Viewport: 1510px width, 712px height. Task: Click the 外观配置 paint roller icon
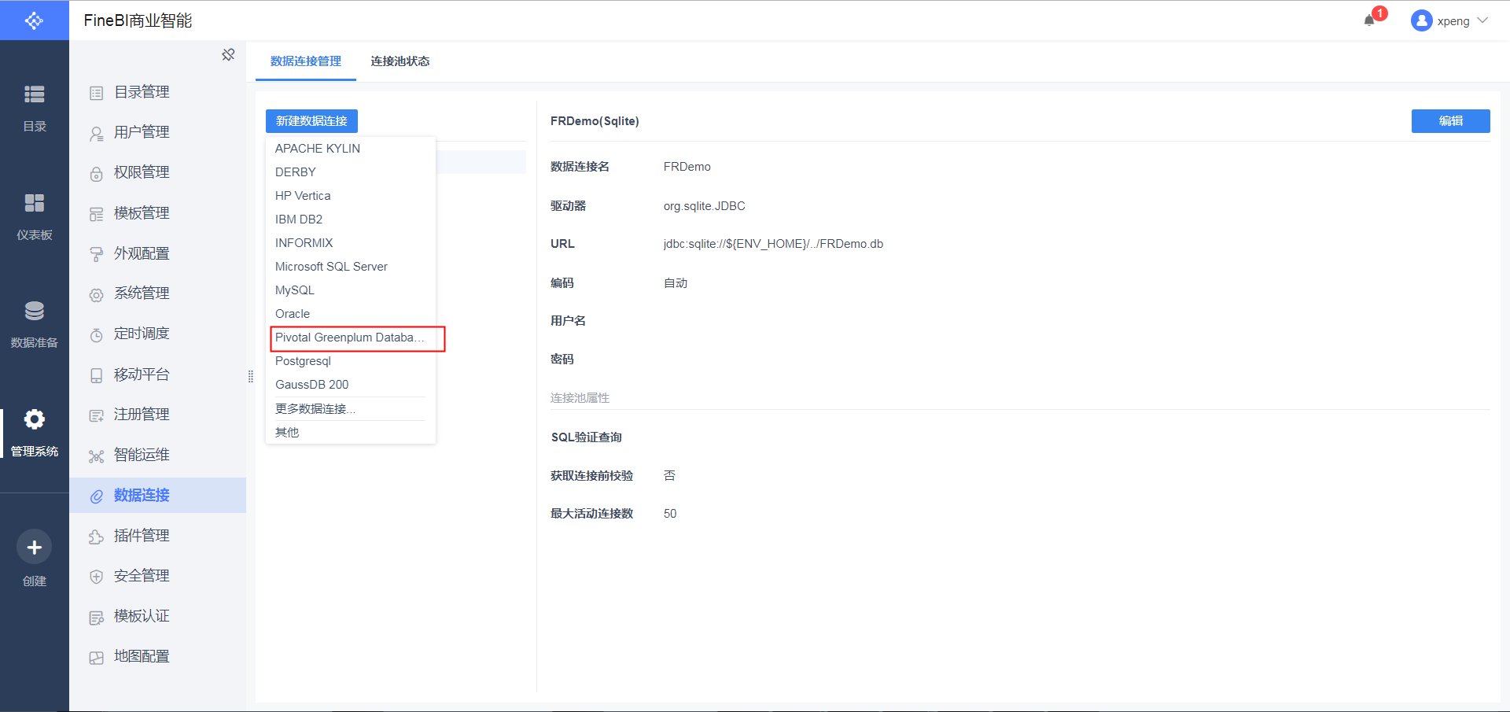coord(96,254)
